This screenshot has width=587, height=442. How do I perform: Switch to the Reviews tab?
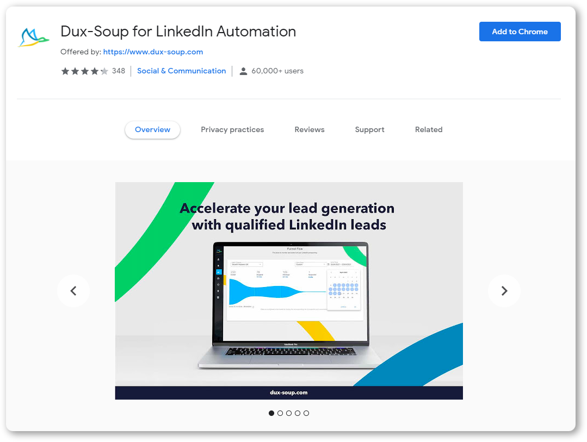tap(309, 129)
